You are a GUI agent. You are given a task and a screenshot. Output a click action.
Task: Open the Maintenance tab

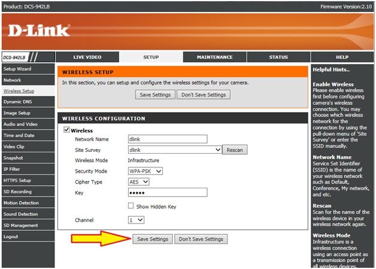pyautogui.click(x=214, y=57)
